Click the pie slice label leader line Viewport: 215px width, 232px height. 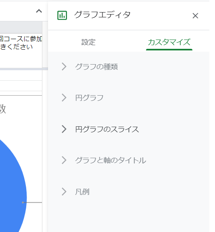(32, 203)
